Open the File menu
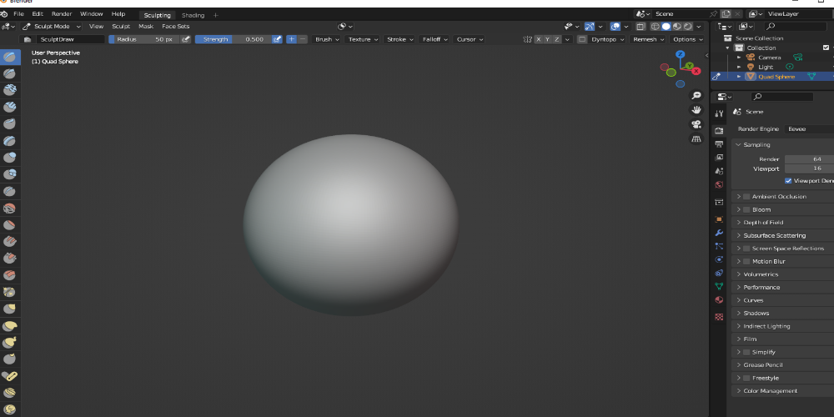Image resolution: width=834 pixels, height=417 pixels. click(18, 14)
